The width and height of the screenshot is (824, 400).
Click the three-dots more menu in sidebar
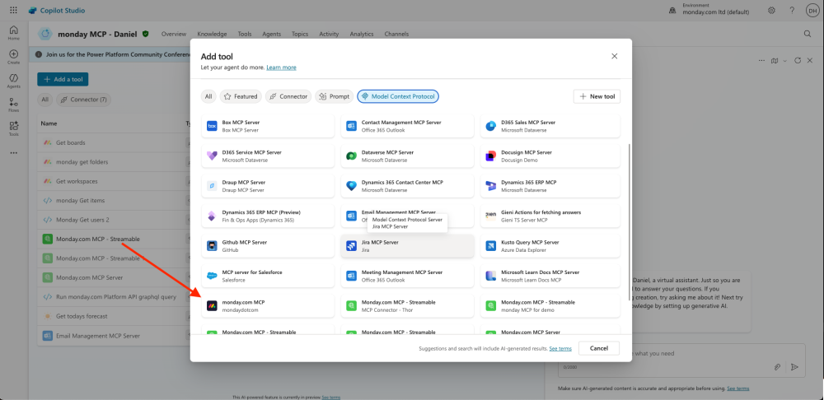(x=13, y=152)
